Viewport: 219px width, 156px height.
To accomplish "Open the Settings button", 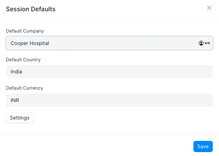I will 20,118.
